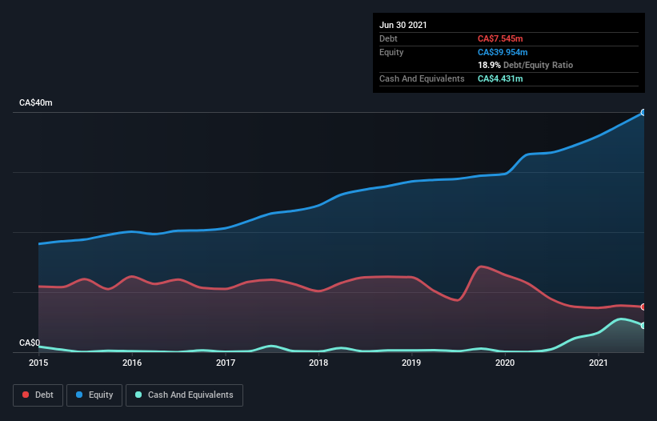
Task: Select the 2020 x-axis label
Action: coord(505,363)
